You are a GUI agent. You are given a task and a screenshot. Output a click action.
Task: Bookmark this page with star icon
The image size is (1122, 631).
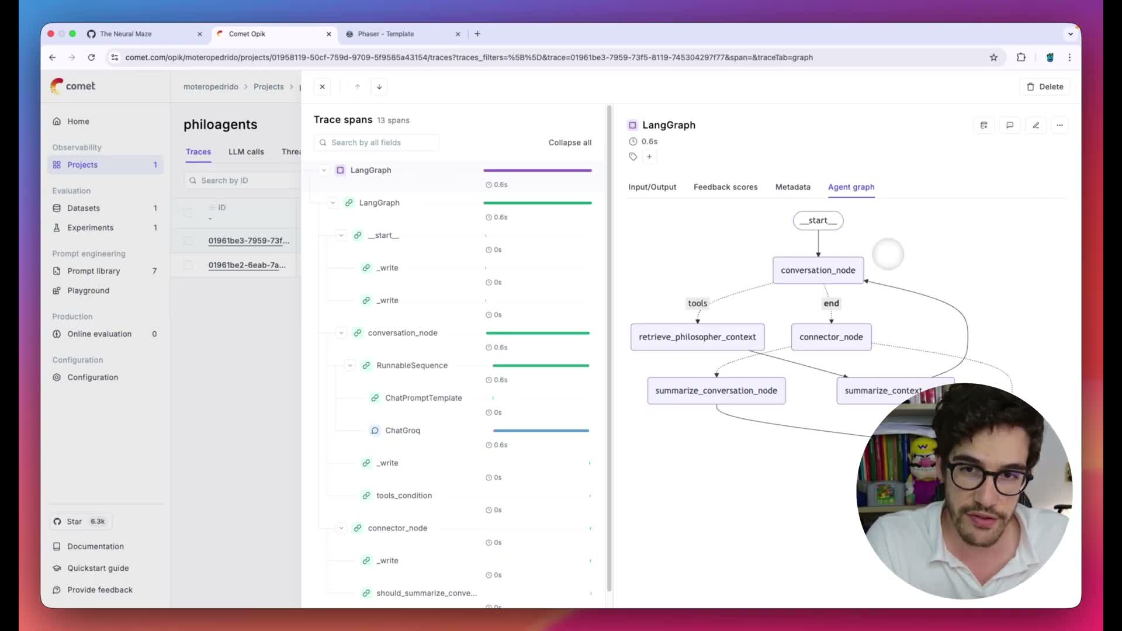[993, 57]
